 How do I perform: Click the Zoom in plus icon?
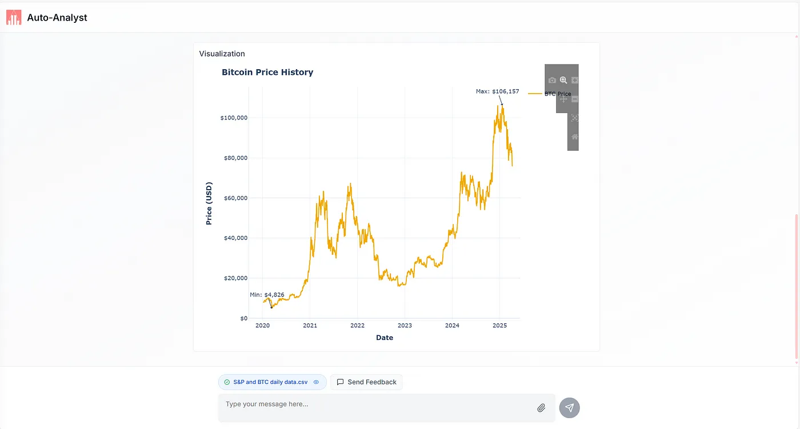[575, 81]
